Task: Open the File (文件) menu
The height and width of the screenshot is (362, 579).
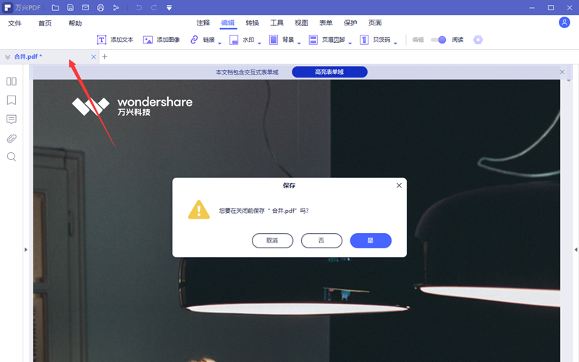Action: coord(15,23)
